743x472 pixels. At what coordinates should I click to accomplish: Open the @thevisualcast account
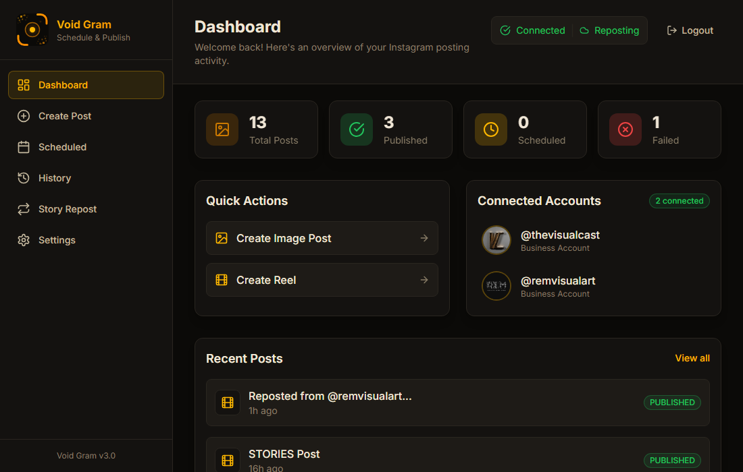pyautogui.click(x=561, y=235)
